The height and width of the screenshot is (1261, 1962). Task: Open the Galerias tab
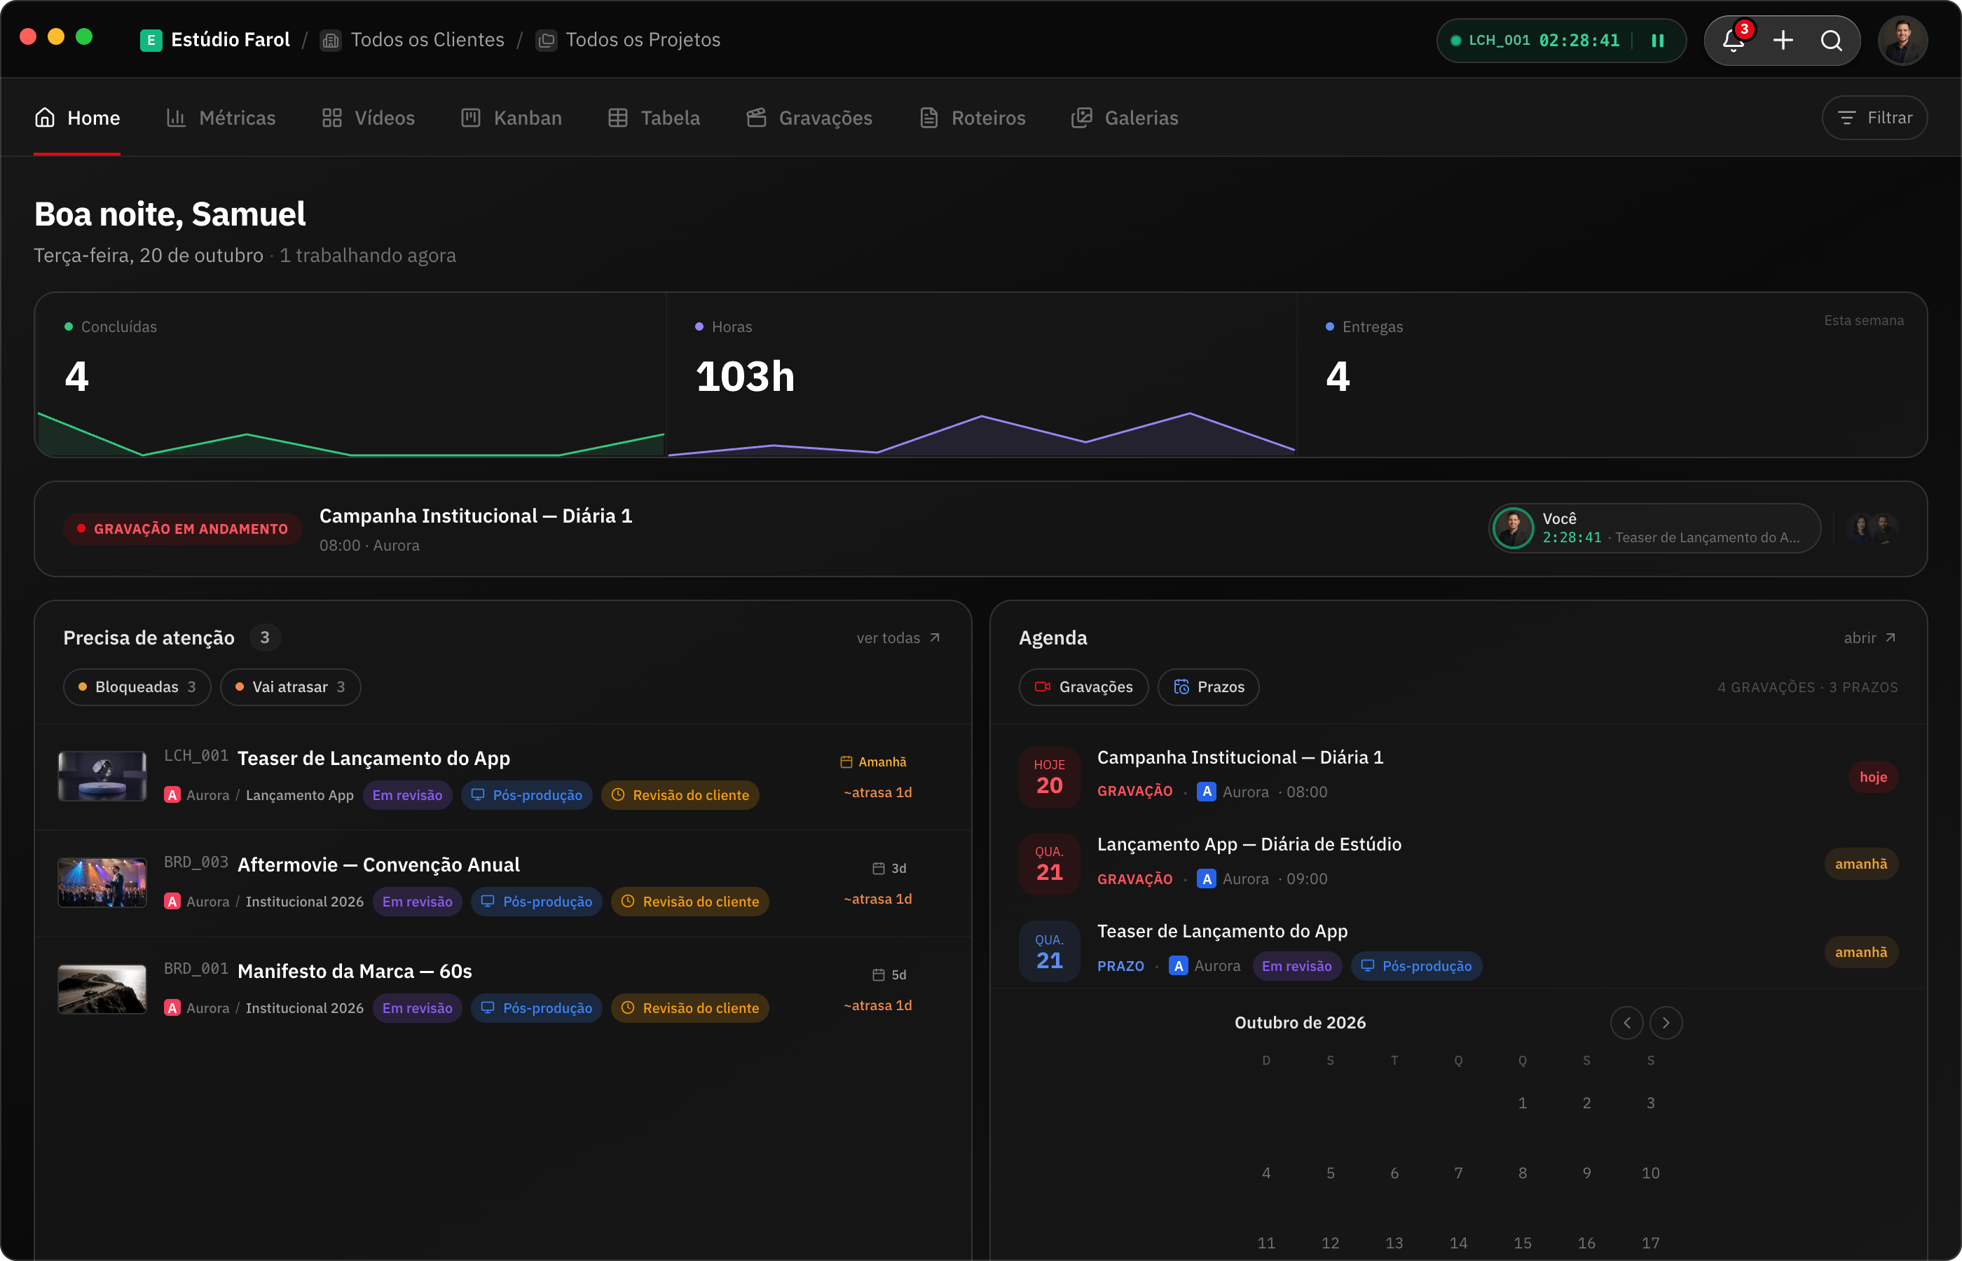(1125, 118)
